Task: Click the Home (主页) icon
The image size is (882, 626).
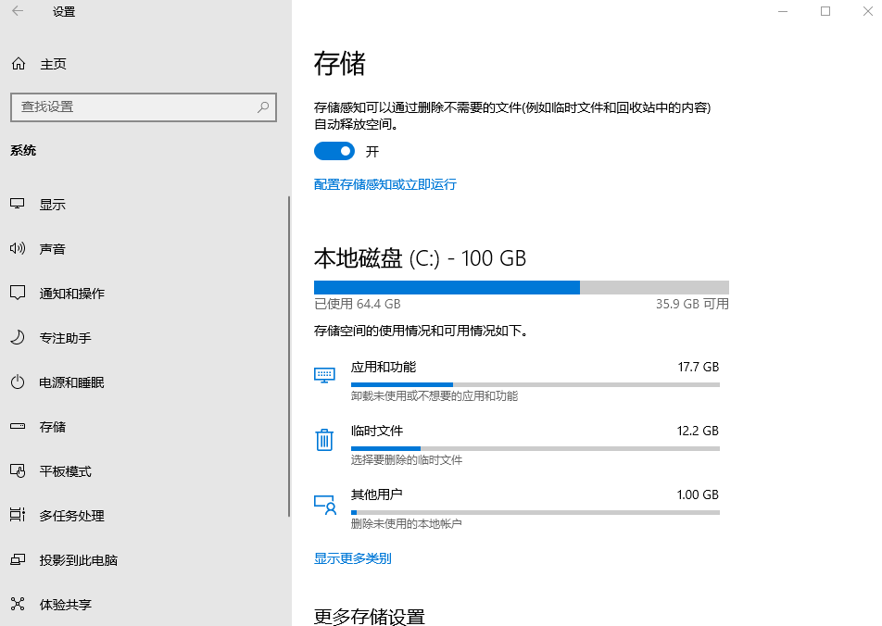Action: (x=18, y=64)
